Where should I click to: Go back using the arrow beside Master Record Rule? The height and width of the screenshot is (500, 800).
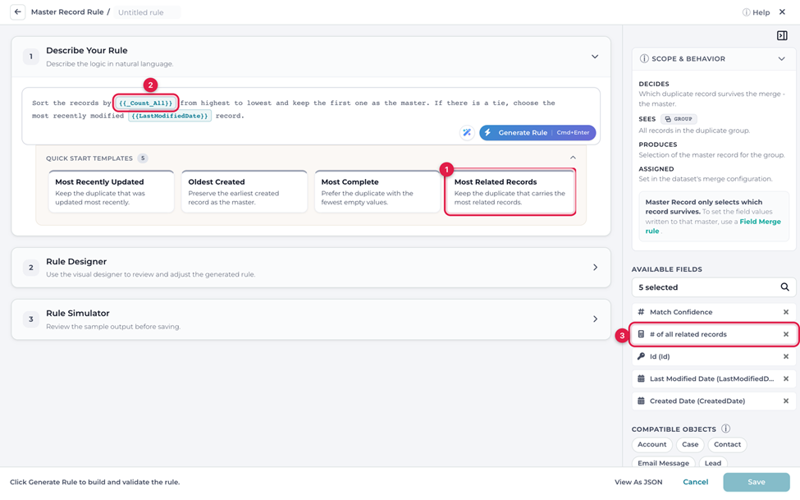click(x=18, y=11)
